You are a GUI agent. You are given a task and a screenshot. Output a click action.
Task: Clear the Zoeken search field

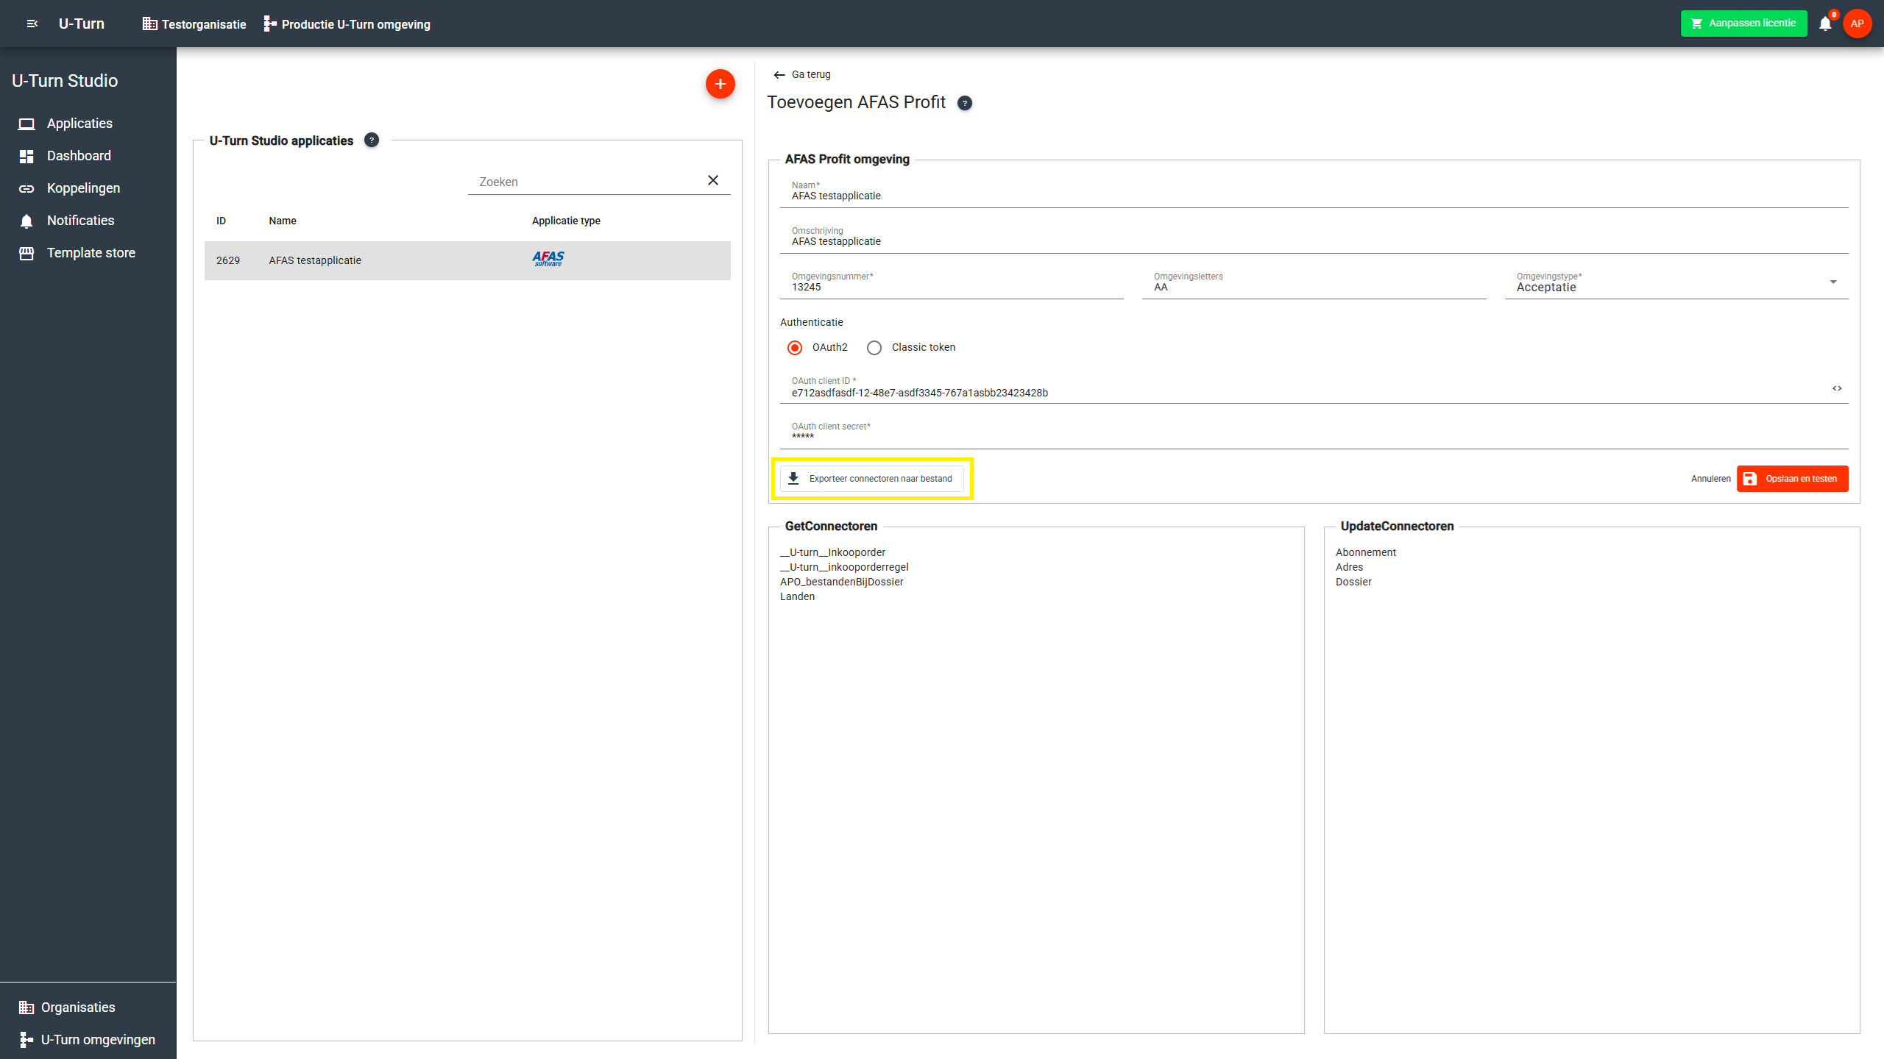click(x=713, y=180)
